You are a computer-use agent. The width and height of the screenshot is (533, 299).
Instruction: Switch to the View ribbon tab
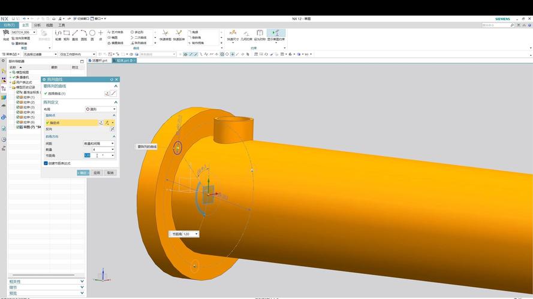tap(49, 25)
